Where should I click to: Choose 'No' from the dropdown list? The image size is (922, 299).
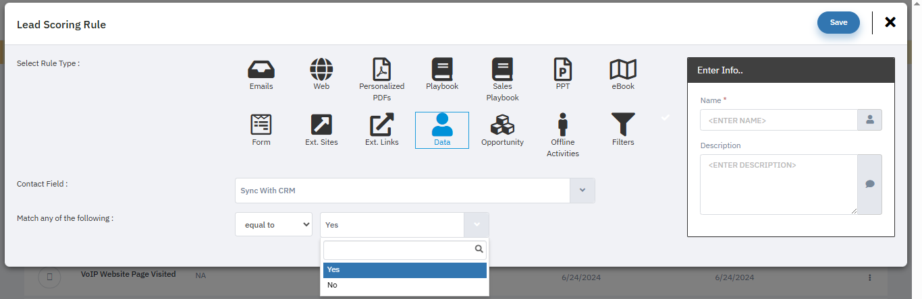[x=404, y=286]
